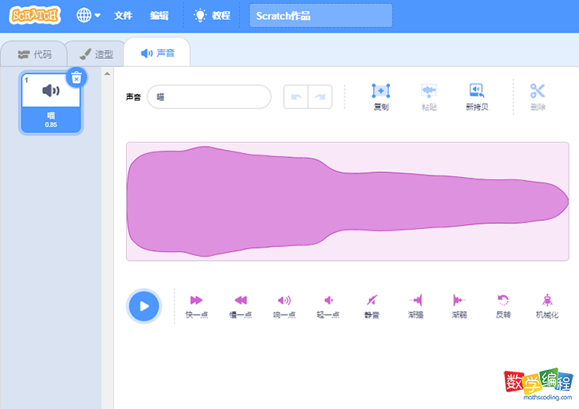The width and height of the screenshot is (579, 409).
Task: Apply 静音 mute effect
Action: click(372, 307)
